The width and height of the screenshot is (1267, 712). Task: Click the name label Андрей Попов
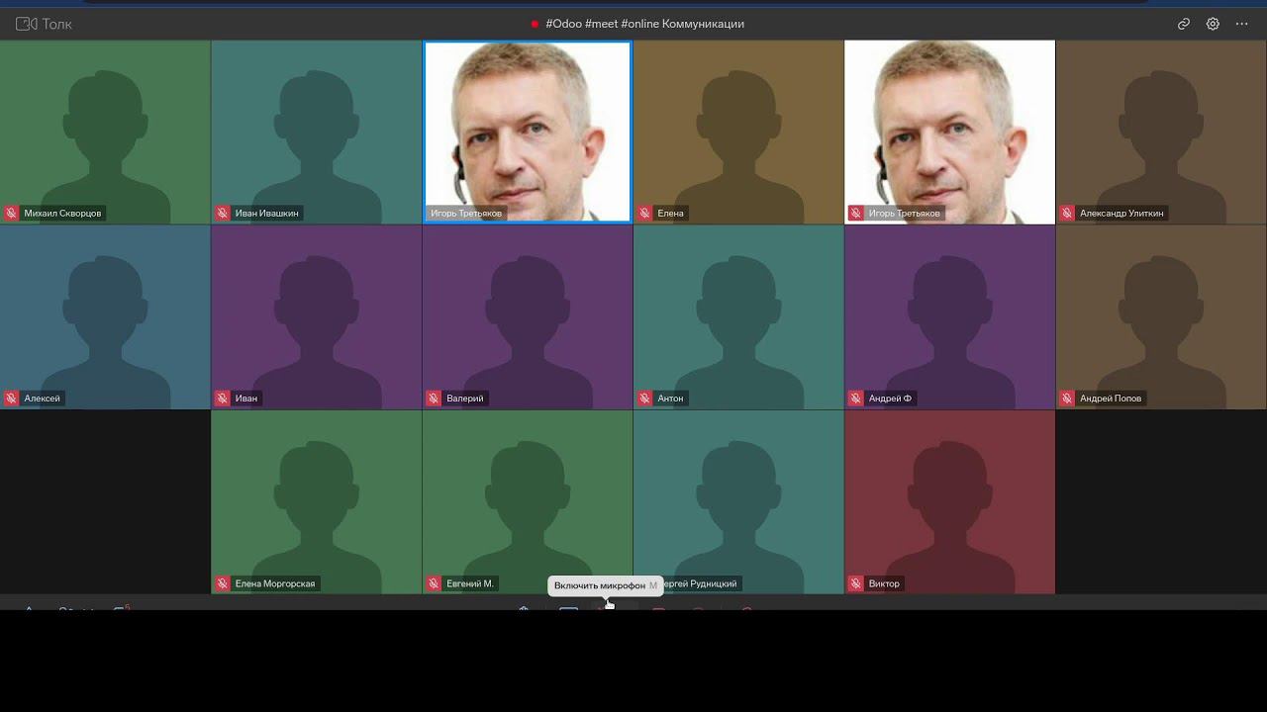(x=1111, y=399)
